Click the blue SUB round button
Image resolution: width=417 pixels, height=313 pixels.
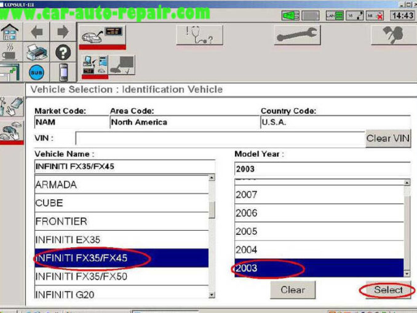click(36, 72)
